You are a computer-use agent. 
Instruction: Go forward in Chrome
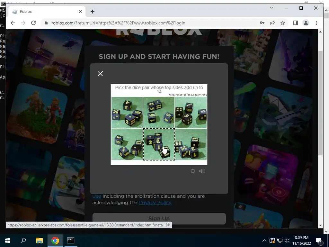(23, 23)
